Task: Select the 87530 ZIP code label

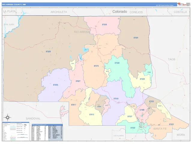Action: [x=117, y=63]
